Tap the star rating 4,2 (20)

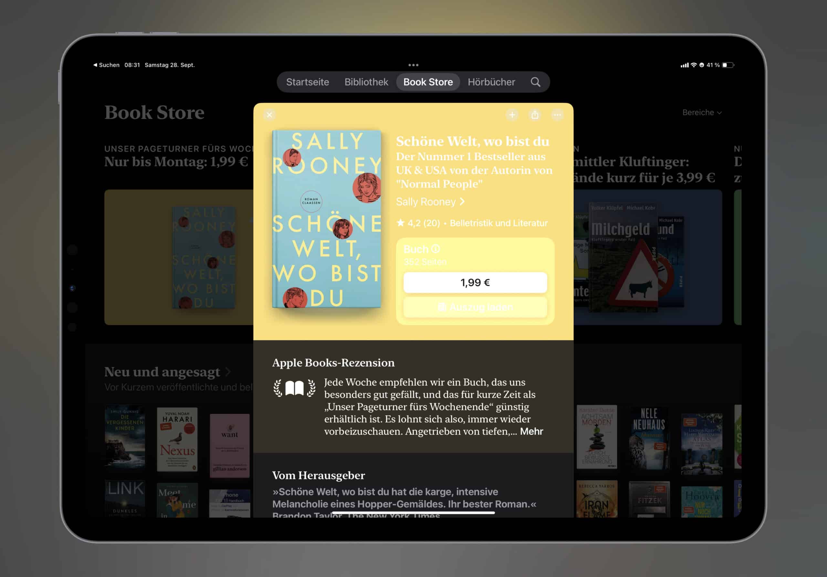(x=418, y=223)
